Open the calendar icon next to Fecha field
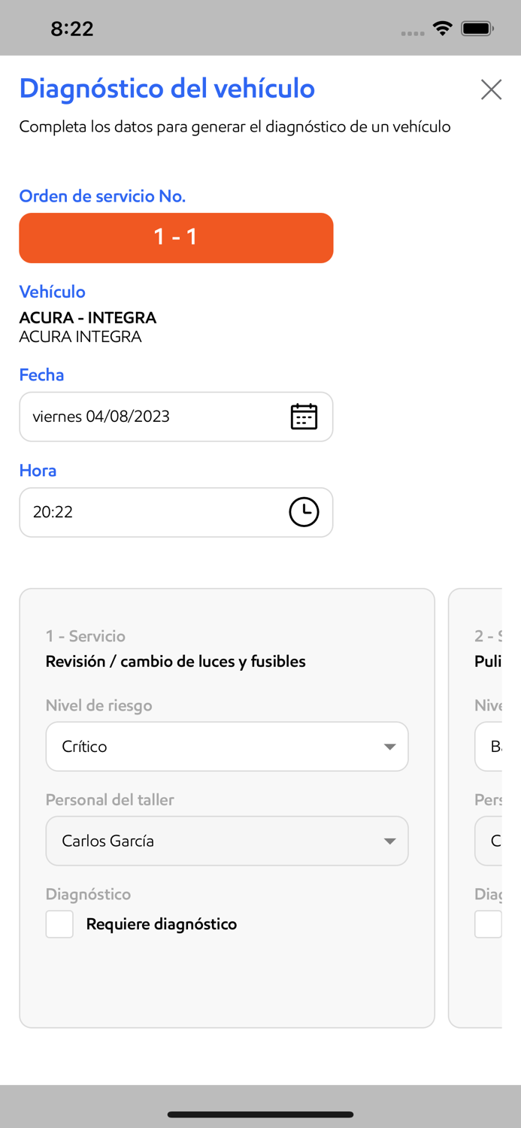 [x=304, y=417]
